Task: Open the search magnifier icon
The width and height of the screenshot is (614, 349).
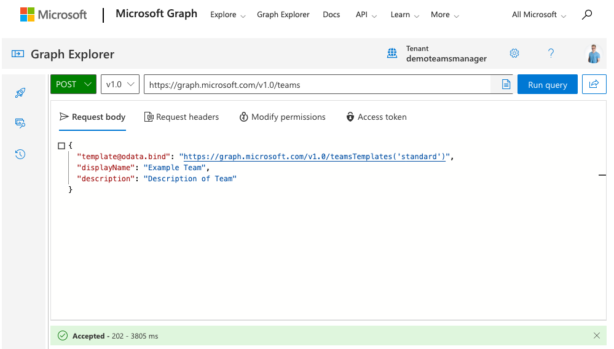Action: coord(586,15)
